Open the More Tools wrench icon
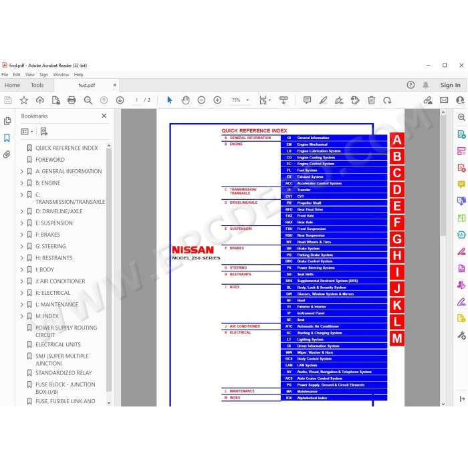This screenshot has height=468, width=468. (461, 335)
